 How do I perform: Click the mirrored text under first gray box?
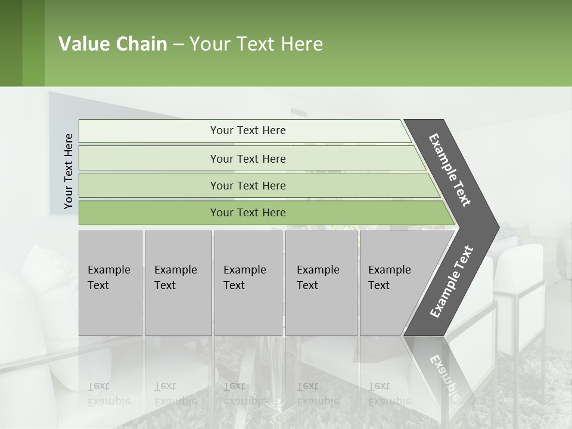tap(109, 394)
